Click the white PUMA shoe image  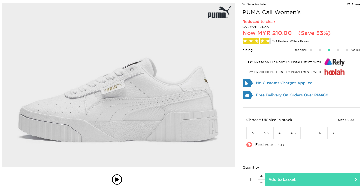tap(118, 101)
